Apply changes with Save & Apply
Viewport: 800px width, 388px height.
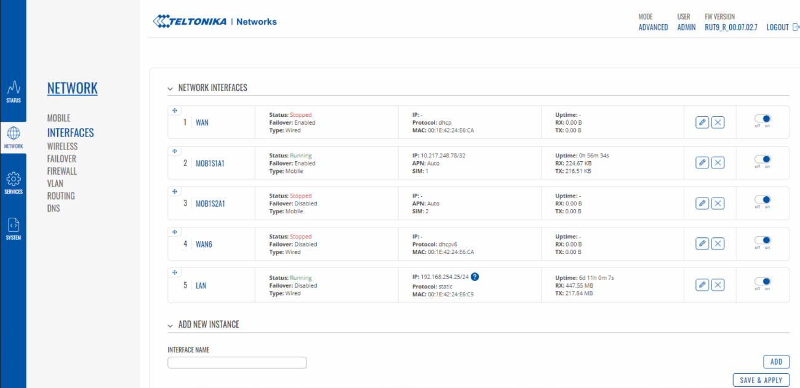pos(761,380)
